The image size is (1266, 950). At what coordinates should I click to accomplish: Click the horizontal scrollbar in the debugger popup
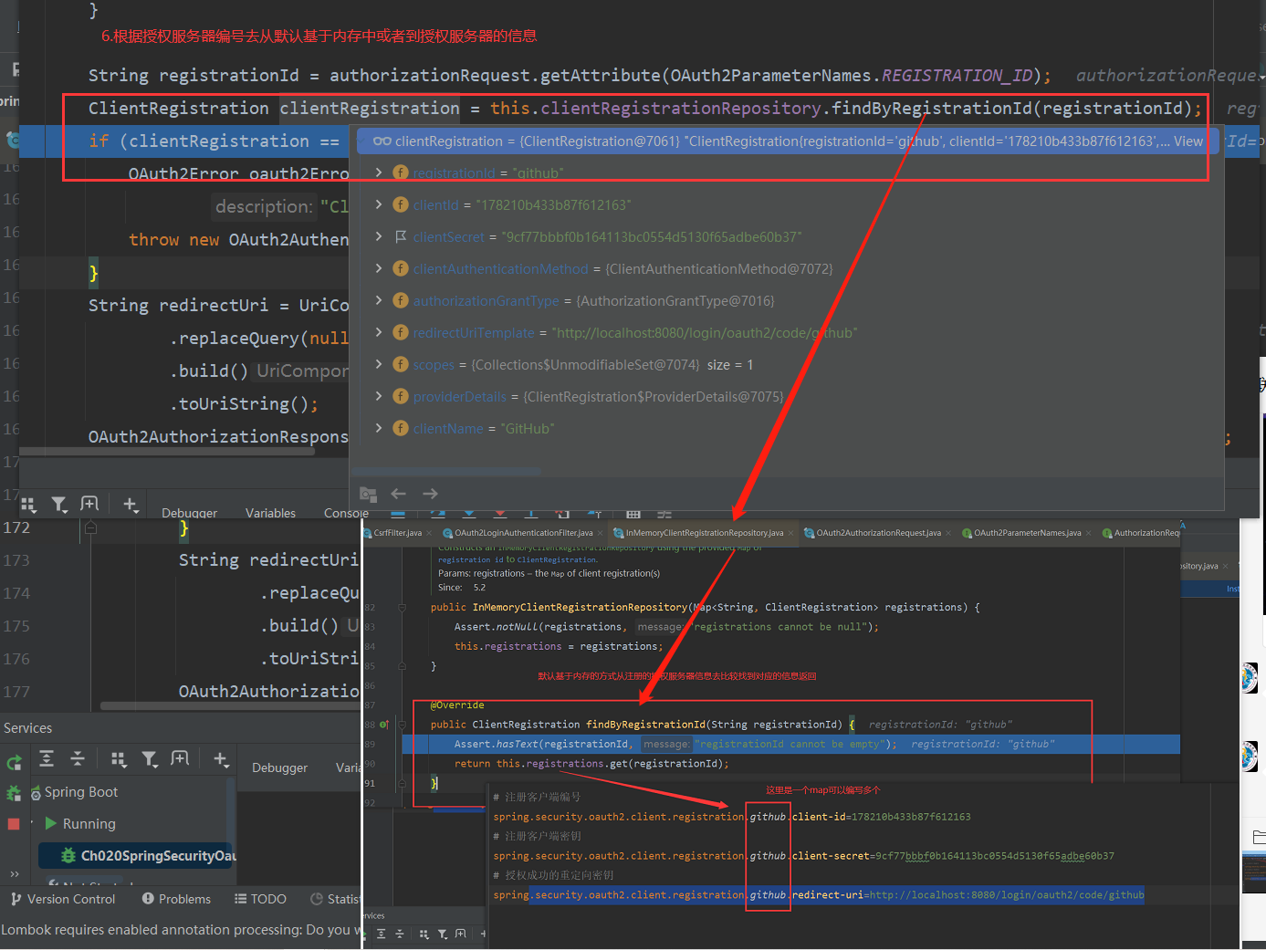coord(446,471)
